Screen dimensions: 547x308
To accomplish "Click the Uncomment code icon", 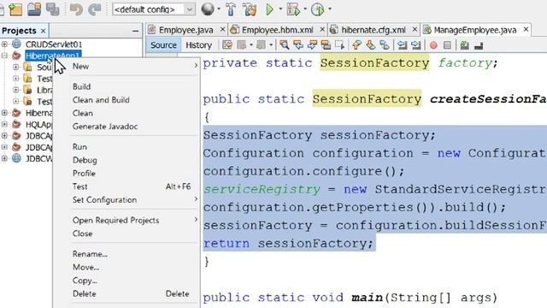I will (479, 45).
